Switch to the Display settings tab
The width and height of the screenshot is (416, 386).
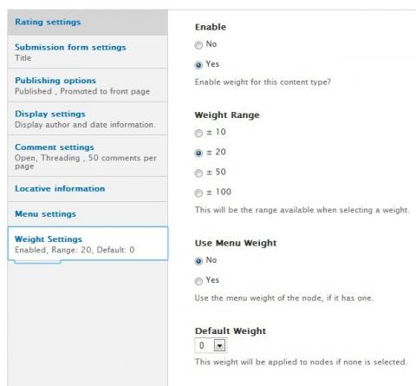(x=88, y=119)
